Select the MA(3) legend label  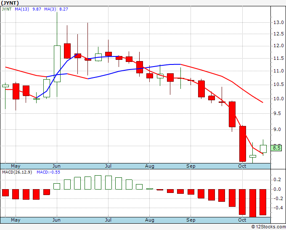50,9
